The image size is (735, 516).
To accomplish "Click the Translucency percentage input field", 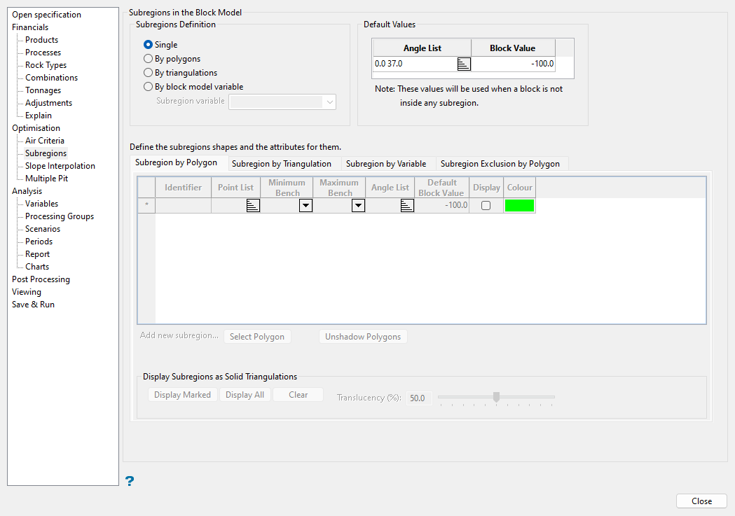I will point(418,398).
